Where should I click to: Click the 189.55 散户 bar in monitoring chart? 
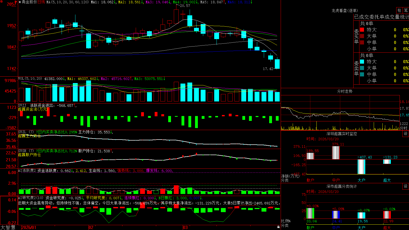310,156
